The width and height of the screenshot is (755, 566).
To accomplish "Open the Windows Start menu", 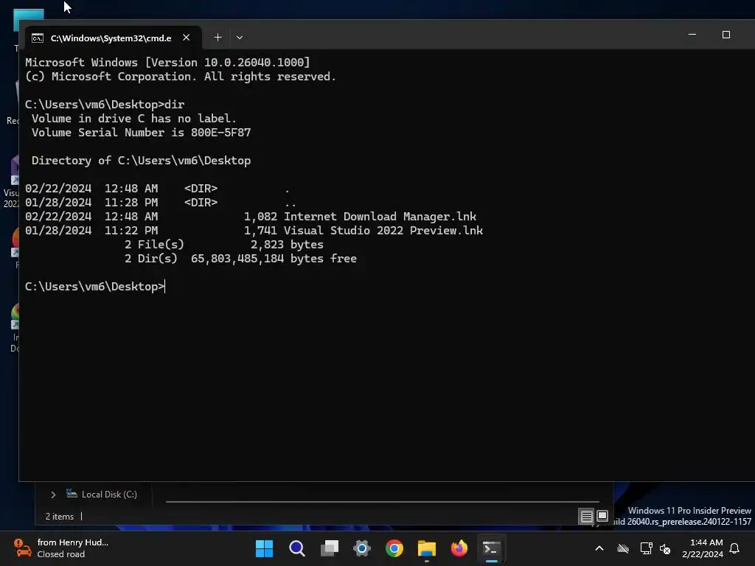I will click(264, 548).
